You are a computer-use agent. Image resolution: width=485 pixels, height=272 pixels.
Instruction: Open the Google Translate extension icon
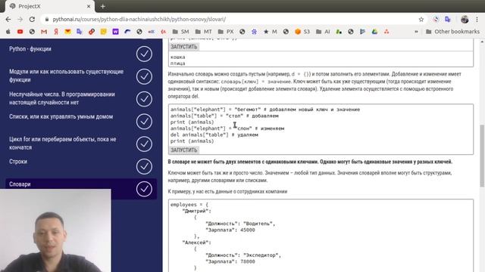(x=448, y=20)
